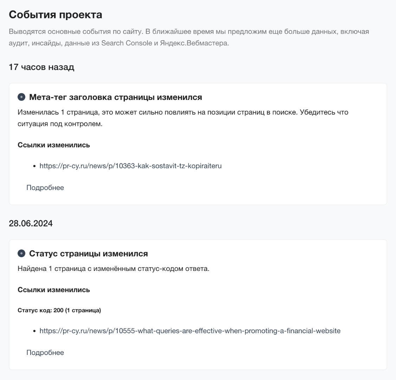This screenshot has height=380, width=396.
Task: Click "Ссылки изменились" in the status card
Action: click(54, 290)
